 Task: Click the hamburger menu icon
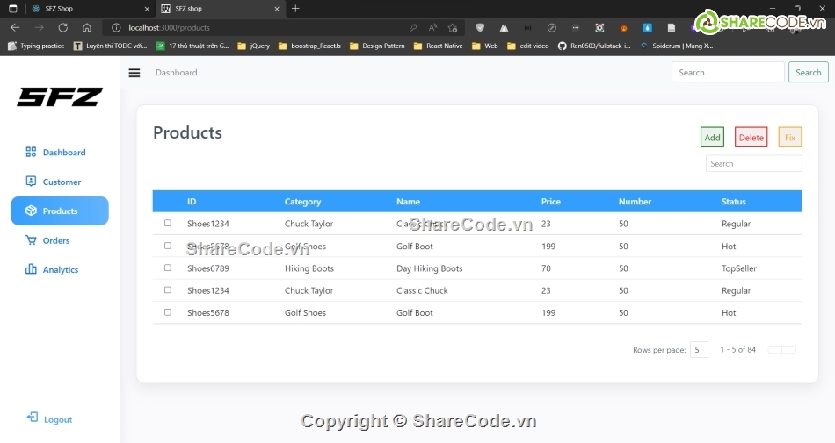click(x=134, y=73)
